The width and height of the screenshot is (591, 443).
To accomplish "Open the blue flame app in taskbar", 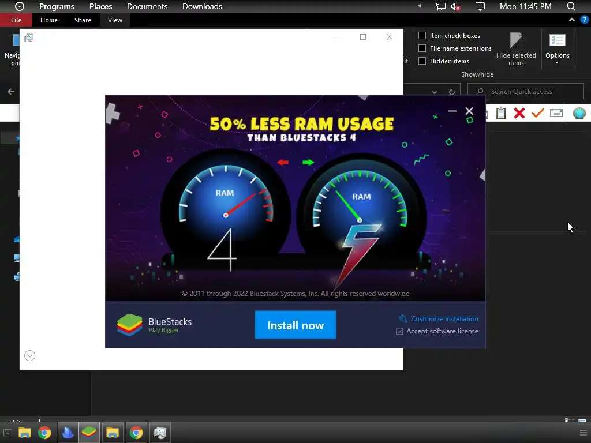I will click(x=68, y=433).
